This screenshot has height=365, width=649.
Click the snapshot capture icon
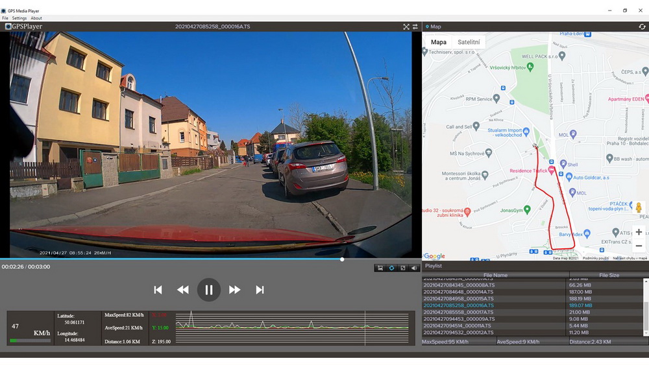(x=380, y=268)
